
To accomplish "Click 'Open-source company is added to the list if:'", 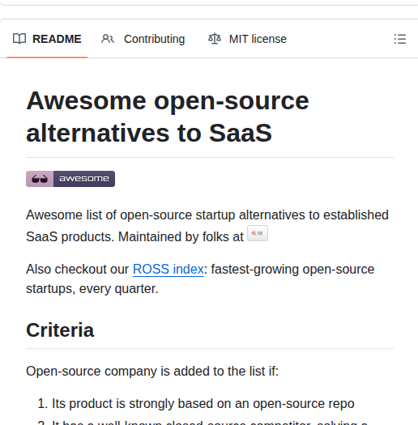I will pyautogui.click(x=152, y=371).
